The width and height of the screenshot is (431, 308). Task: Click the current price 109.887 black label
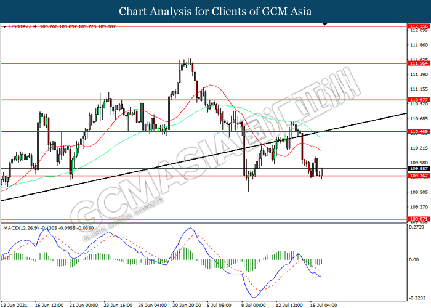419,169
